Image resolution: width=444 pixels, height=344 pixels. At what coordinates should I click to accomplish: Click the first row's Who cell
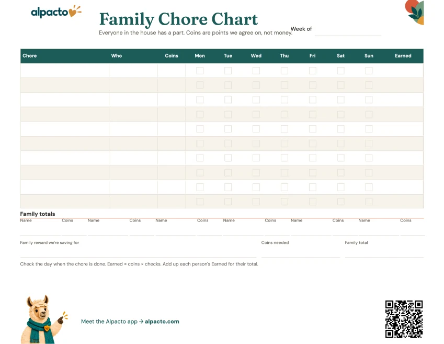point(133,70)
